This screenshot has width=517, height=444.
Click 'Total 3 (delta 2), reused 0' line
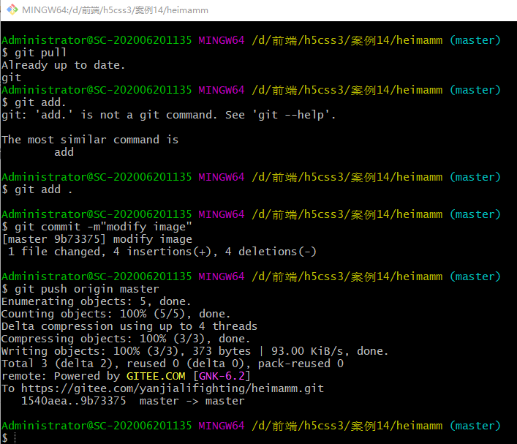(173, 364)
